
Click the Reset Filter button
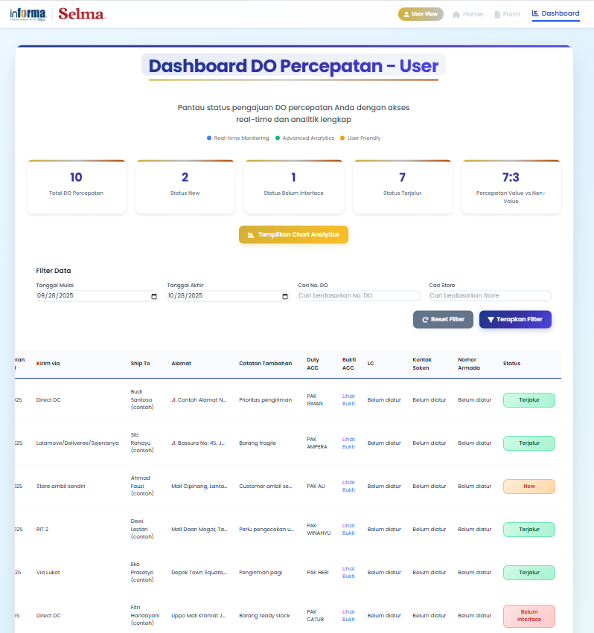tap(443, 319)
